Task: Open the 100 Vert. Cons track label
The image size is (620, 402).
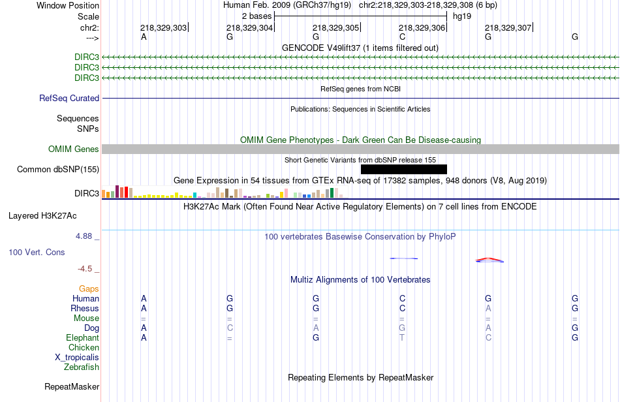Action: (x=37, y=252)
